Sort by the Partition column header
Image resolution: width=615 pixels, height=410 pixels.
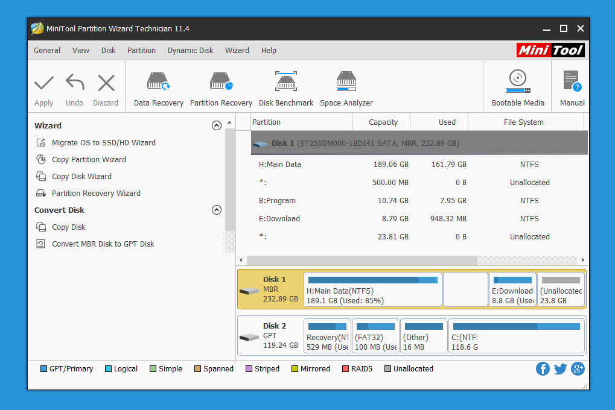[x=301, y=122]
